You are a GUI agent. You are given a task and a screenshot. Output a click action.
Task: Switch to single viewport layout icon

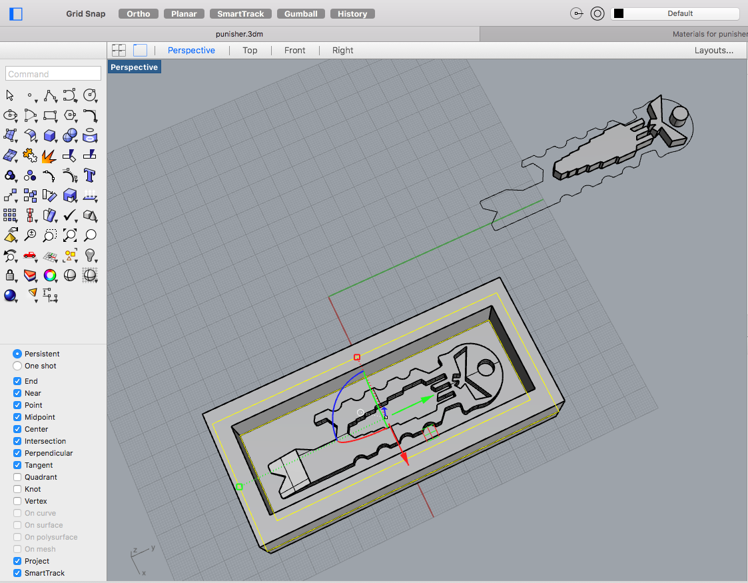click(140, 50)
